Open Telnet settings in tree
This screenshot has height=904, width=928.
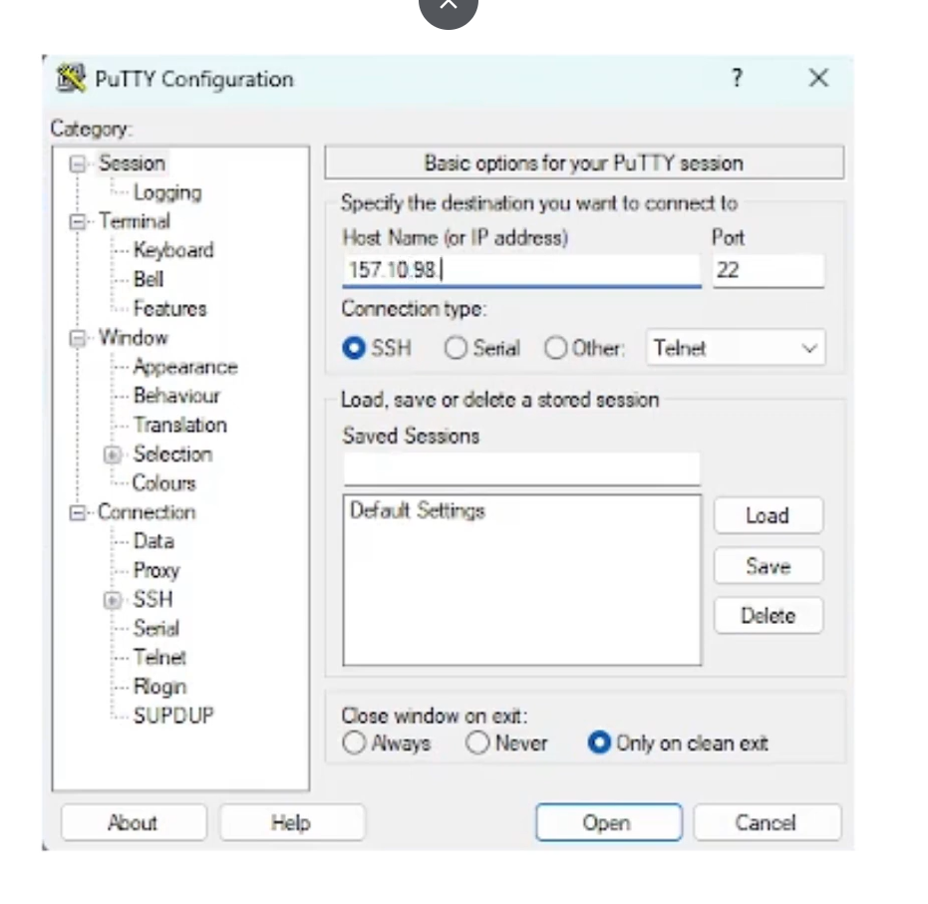point(159,657)
